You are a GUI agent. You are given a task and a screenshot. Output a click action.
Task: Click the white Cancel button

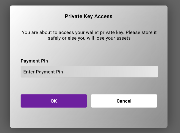[x=124, y=101]
